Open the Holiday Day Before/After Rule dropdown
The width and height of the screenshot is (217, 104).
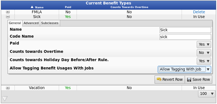(x=204, y=61)
